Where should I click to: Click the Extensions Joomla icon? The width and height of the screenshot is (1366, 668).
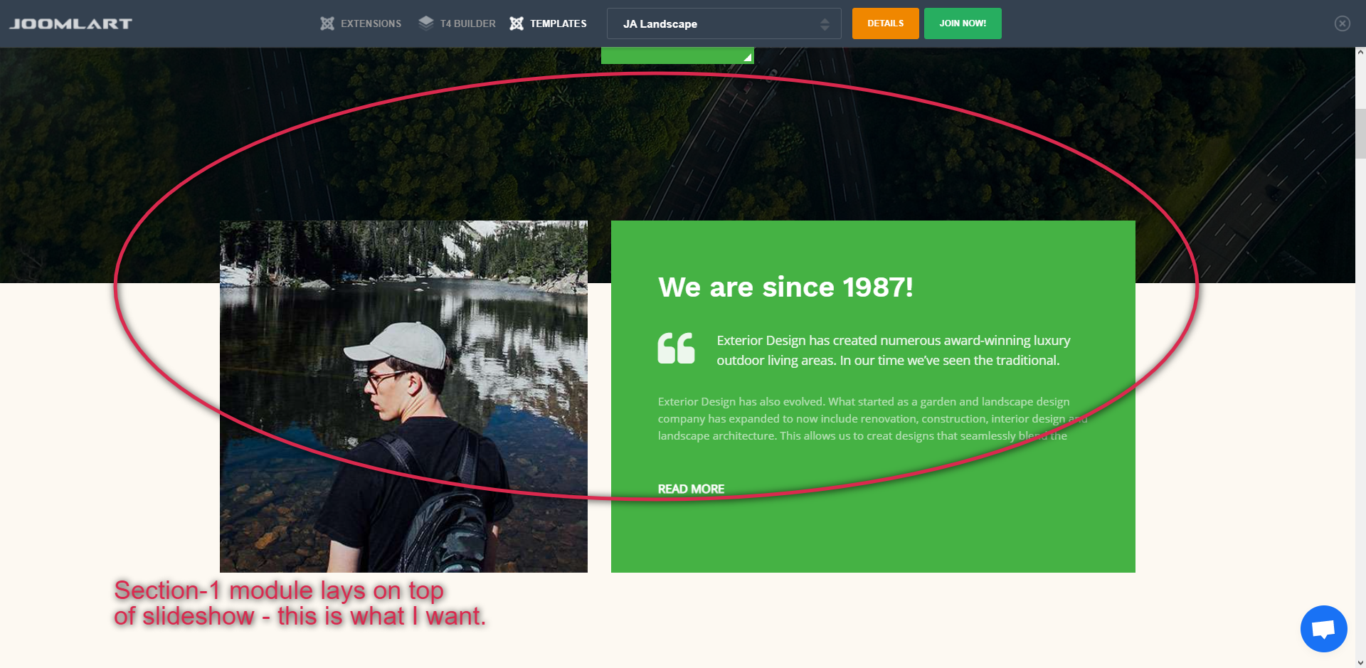pos(327,23)
